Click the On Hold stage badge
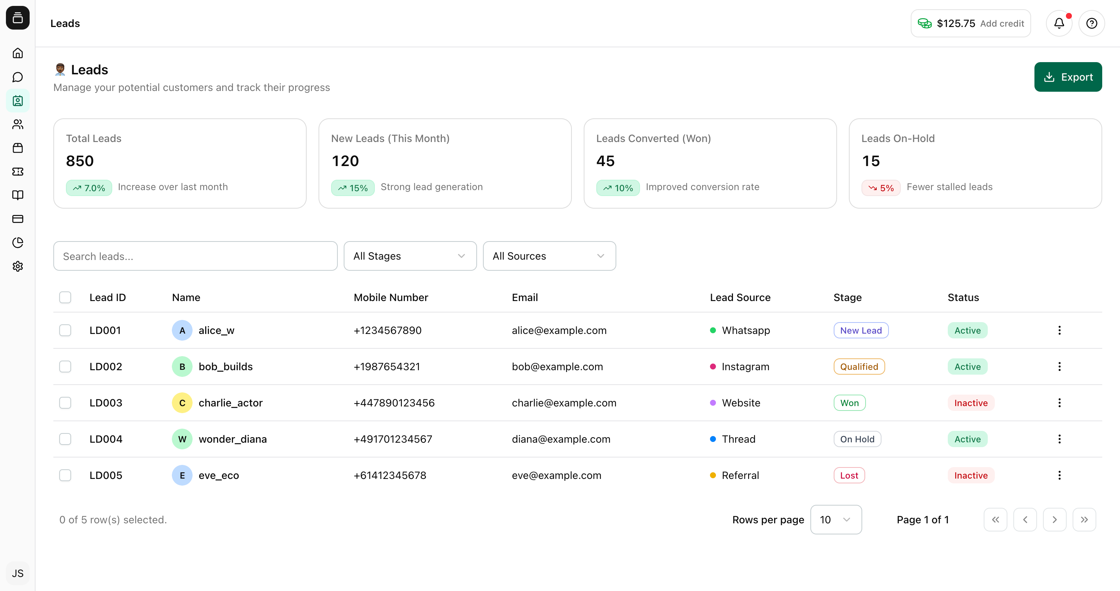Screen dimensions: 1120x591 [x=857, y=439]
